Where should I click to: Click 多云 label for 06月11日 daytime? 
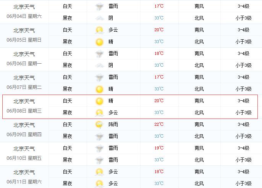click(x=113, y=172)
